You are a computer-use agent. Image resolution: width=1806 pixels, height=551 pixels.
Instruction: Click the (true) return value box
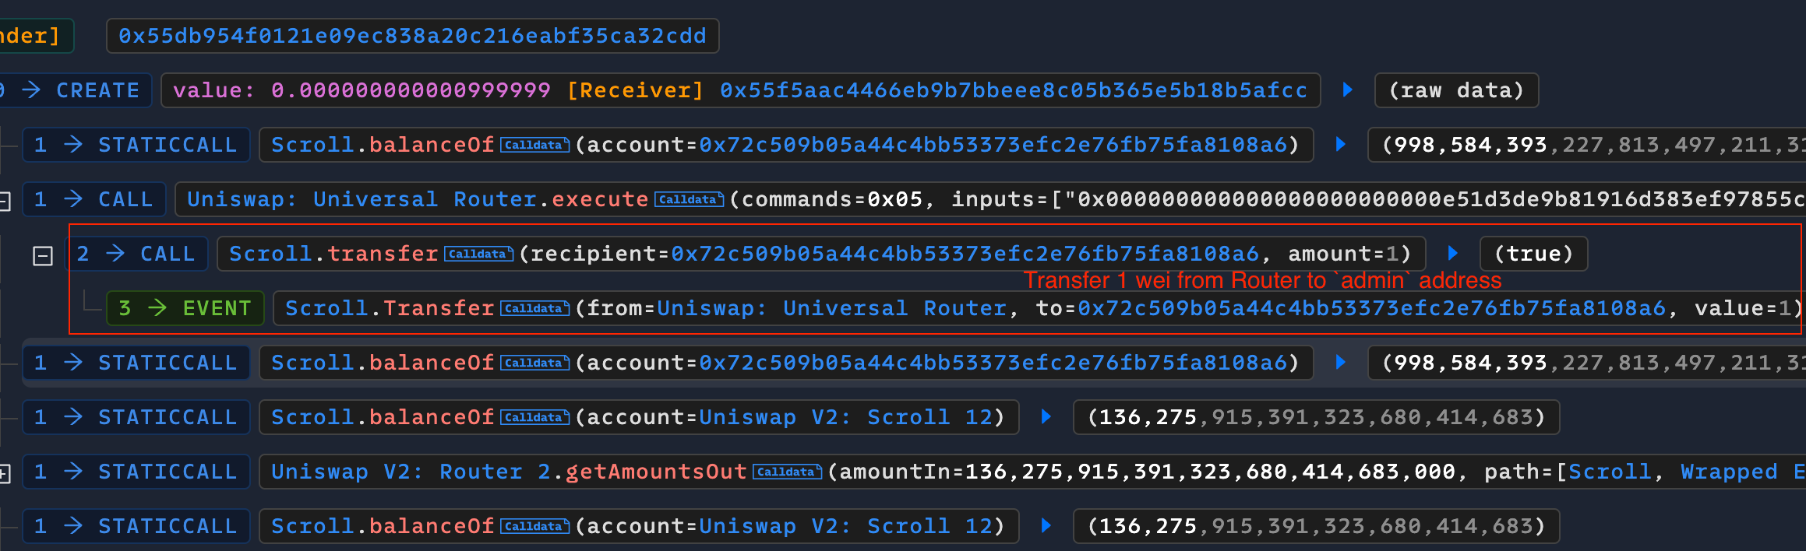click(1533, 254)
